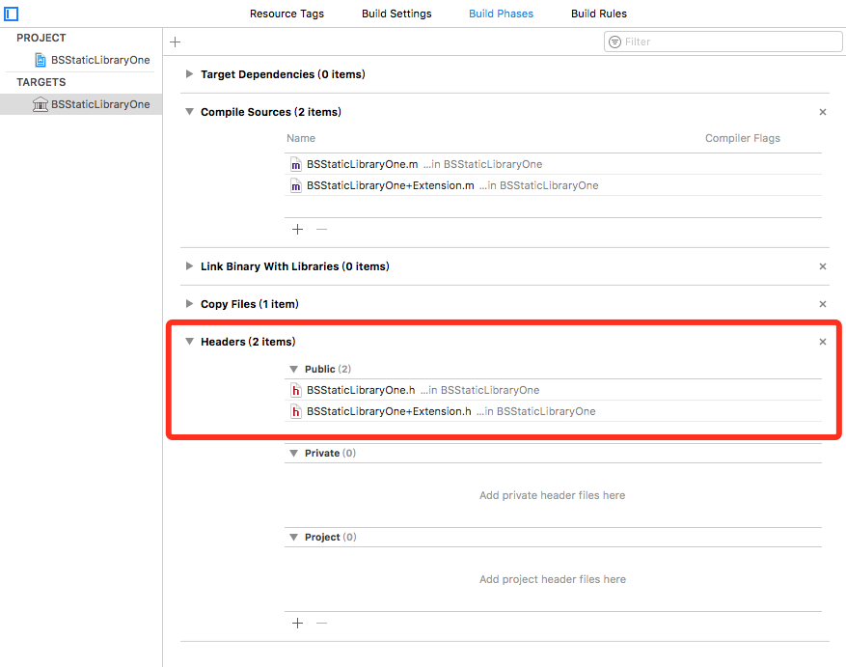Click the add build phase plus icon
The height and width of the screenshot is (667, 846).
tap(175, 42)
